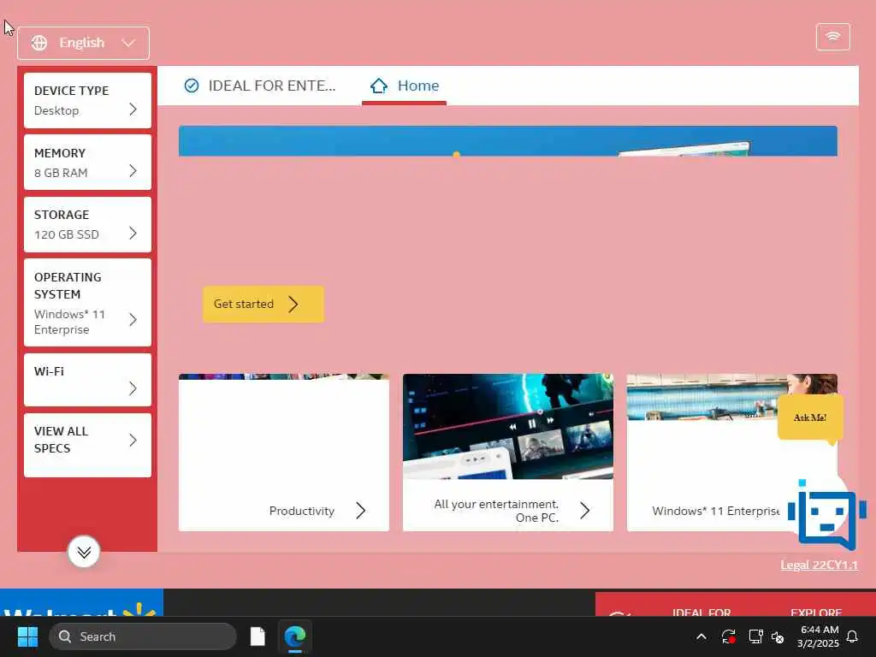Expand the Device Type Desktop spec
This screenshot has height=657, width=876.
[x=88, y=101]
